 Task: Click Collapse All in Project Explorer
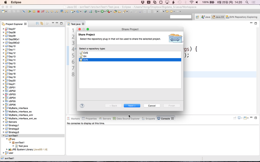pos(37,23)
